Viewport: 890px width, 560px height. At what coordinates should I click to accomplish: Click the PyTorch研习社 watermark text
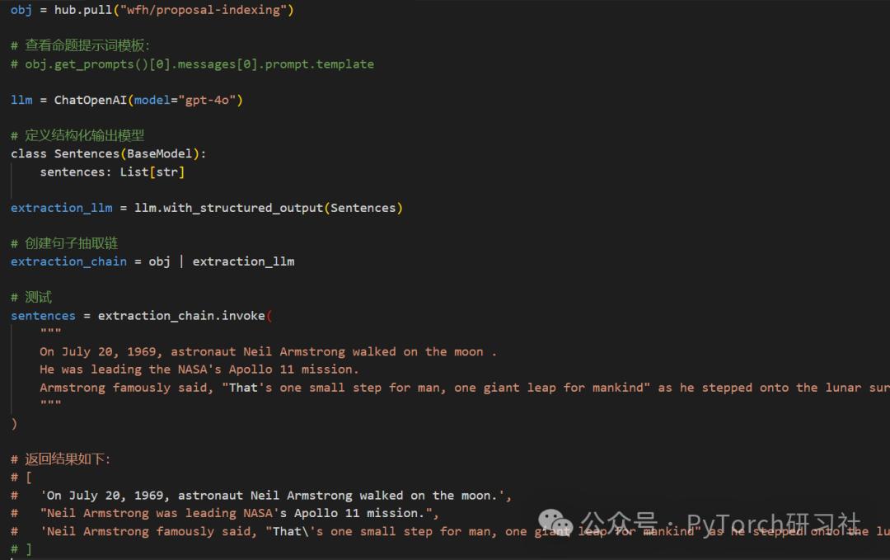click(774, 524)
